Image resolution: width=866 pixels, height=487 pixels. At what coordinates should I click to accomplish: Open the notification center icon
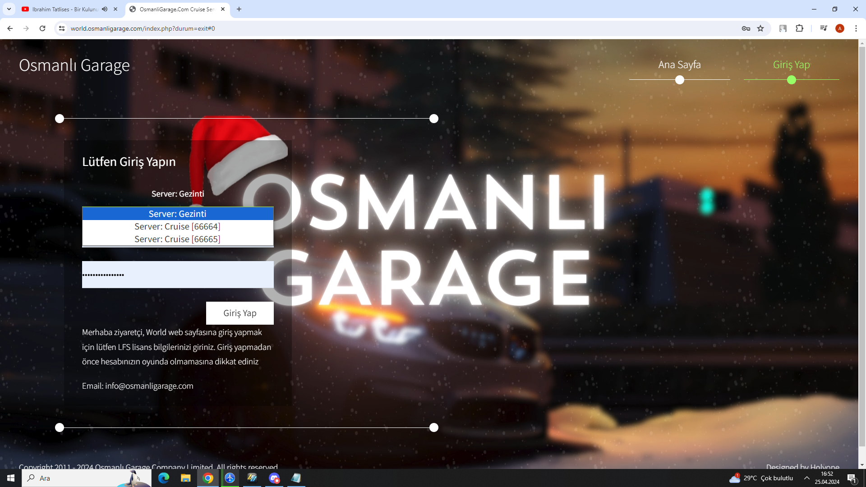(852, 478)
